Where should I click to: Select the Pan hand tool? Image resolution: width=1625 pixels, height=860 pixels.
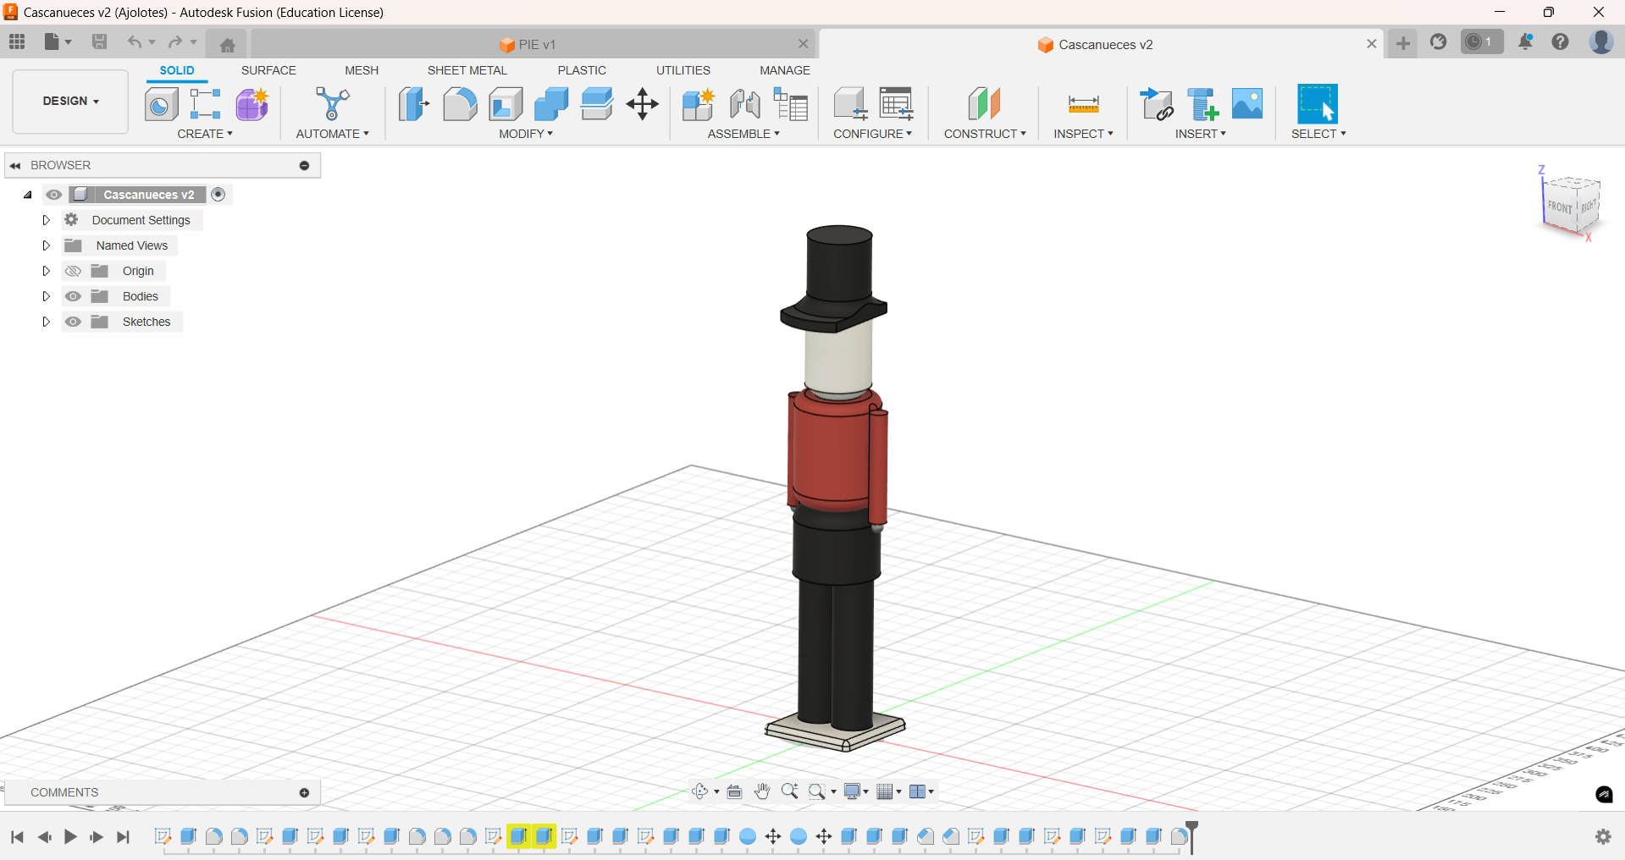coord(762,791)
